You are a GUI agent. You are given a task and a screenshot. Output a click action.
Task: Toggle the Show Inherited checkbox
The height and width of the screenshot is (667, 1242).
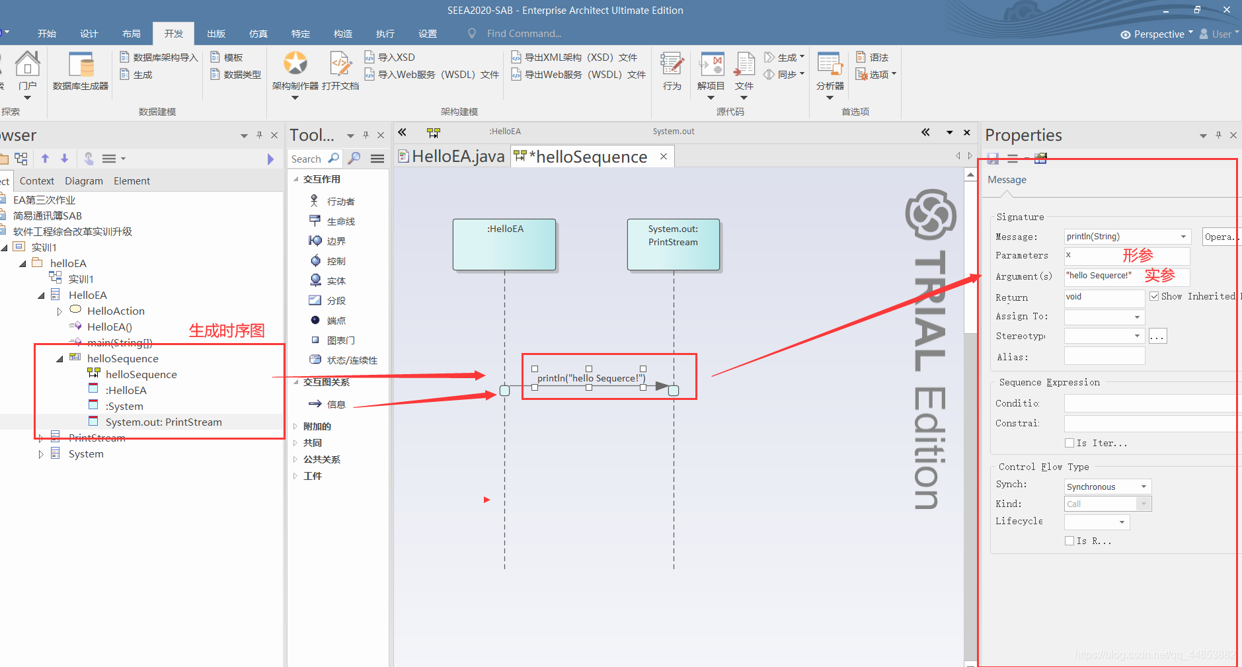pyautogui.click(x=1154, y=296)
